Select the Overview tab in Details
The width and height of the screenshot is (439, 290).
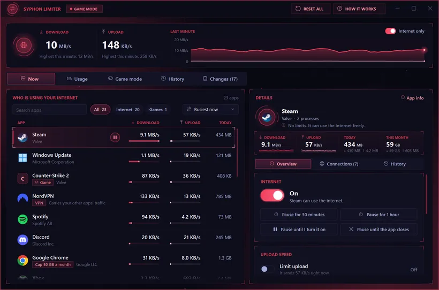(283, 164)
